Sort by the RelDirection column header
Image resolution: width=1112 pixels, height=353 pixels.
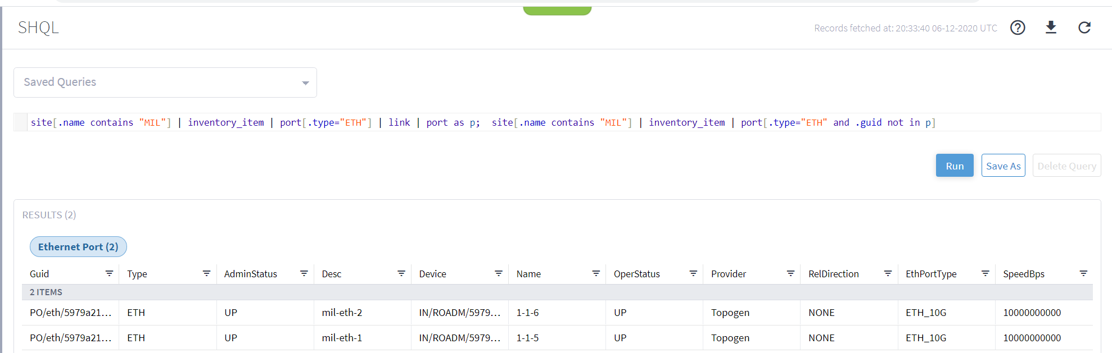[x=834, y=274]
